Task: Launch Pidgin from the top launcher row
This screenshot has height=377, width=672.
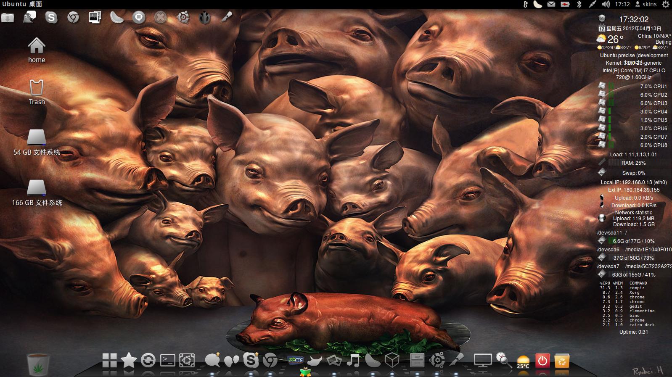Action: [x=29, y=17]
